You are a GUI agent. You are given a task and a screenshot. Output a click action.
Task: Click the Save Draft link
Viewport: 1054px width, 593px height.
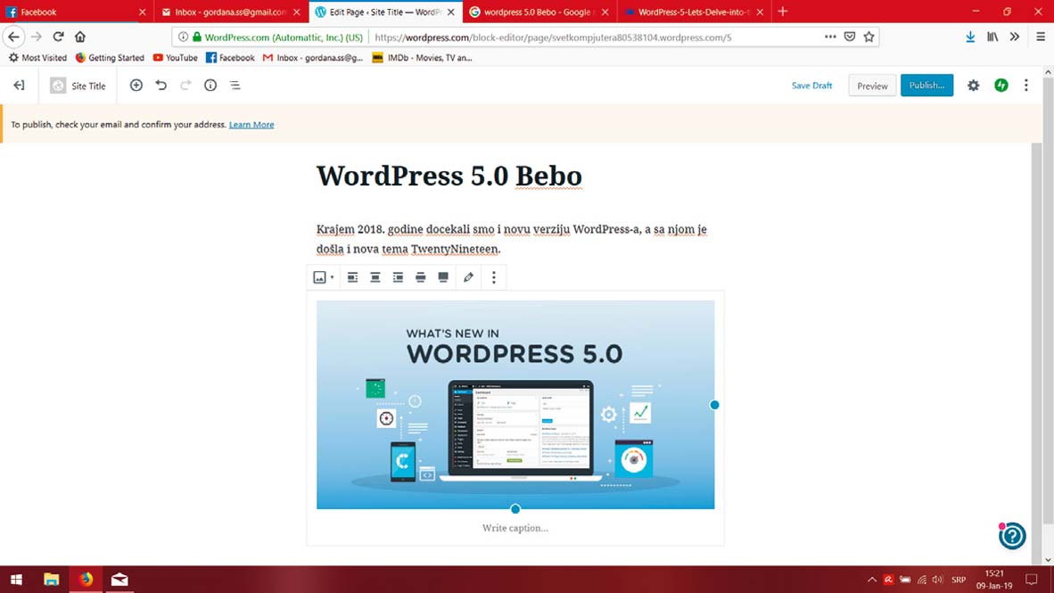811,86
